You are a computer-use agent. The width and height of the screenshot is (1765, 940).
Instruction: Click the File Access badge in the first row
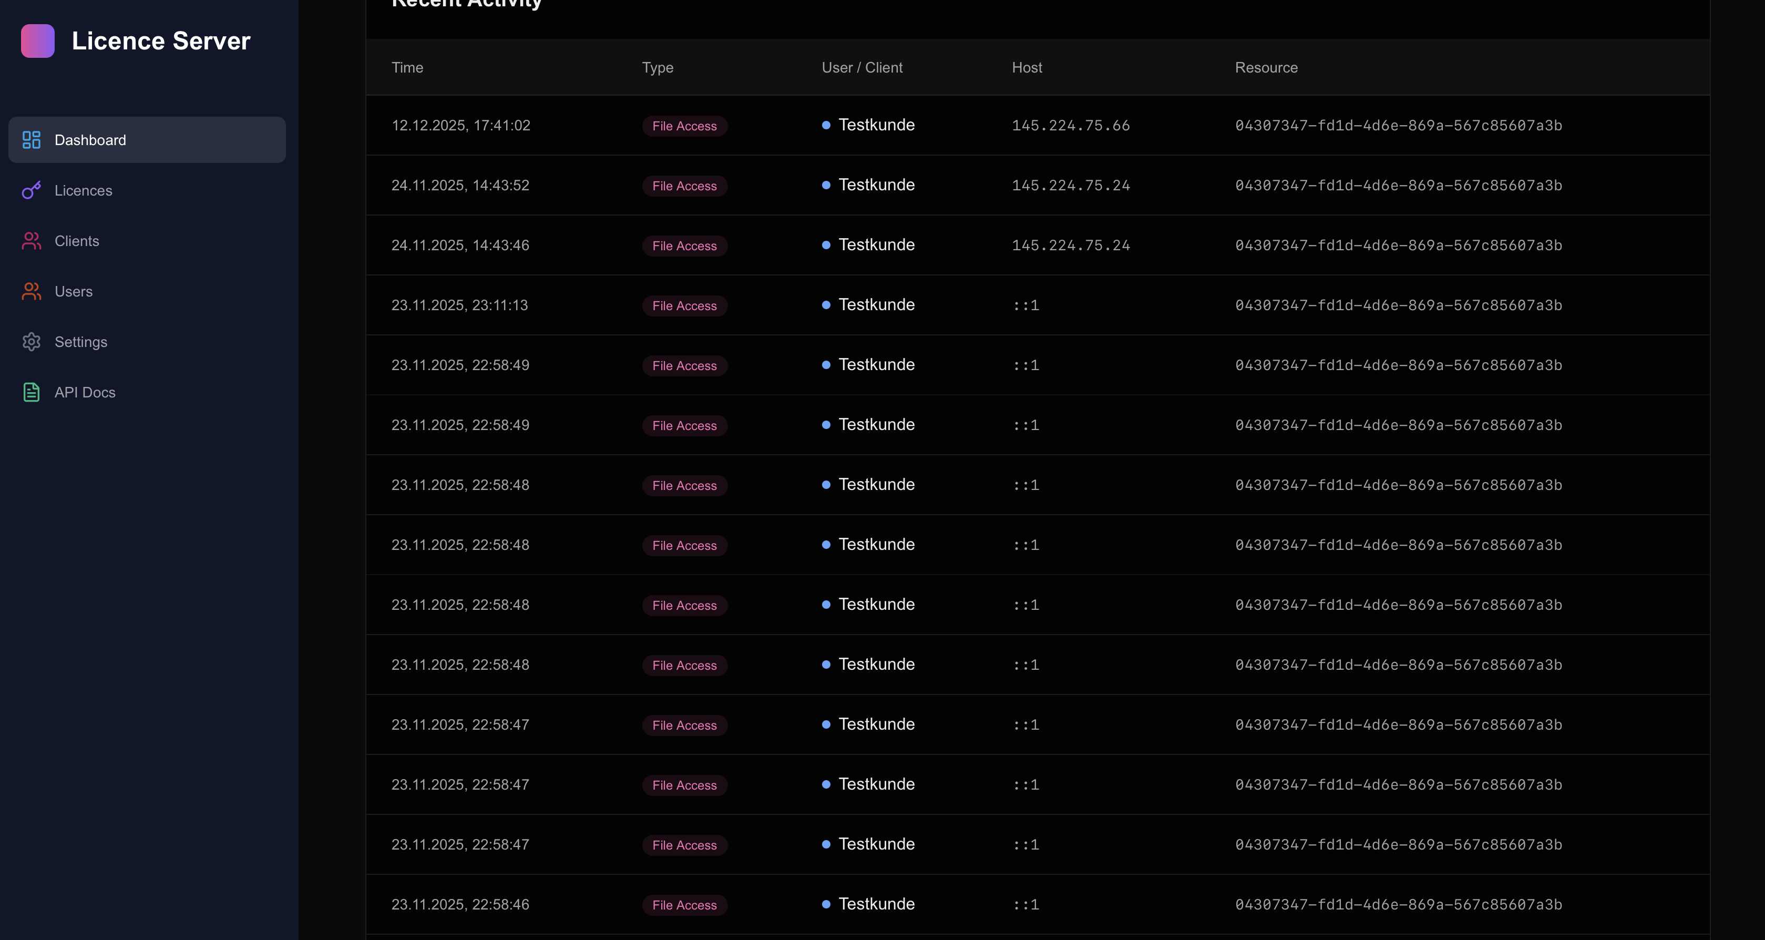tap(684, 126)
